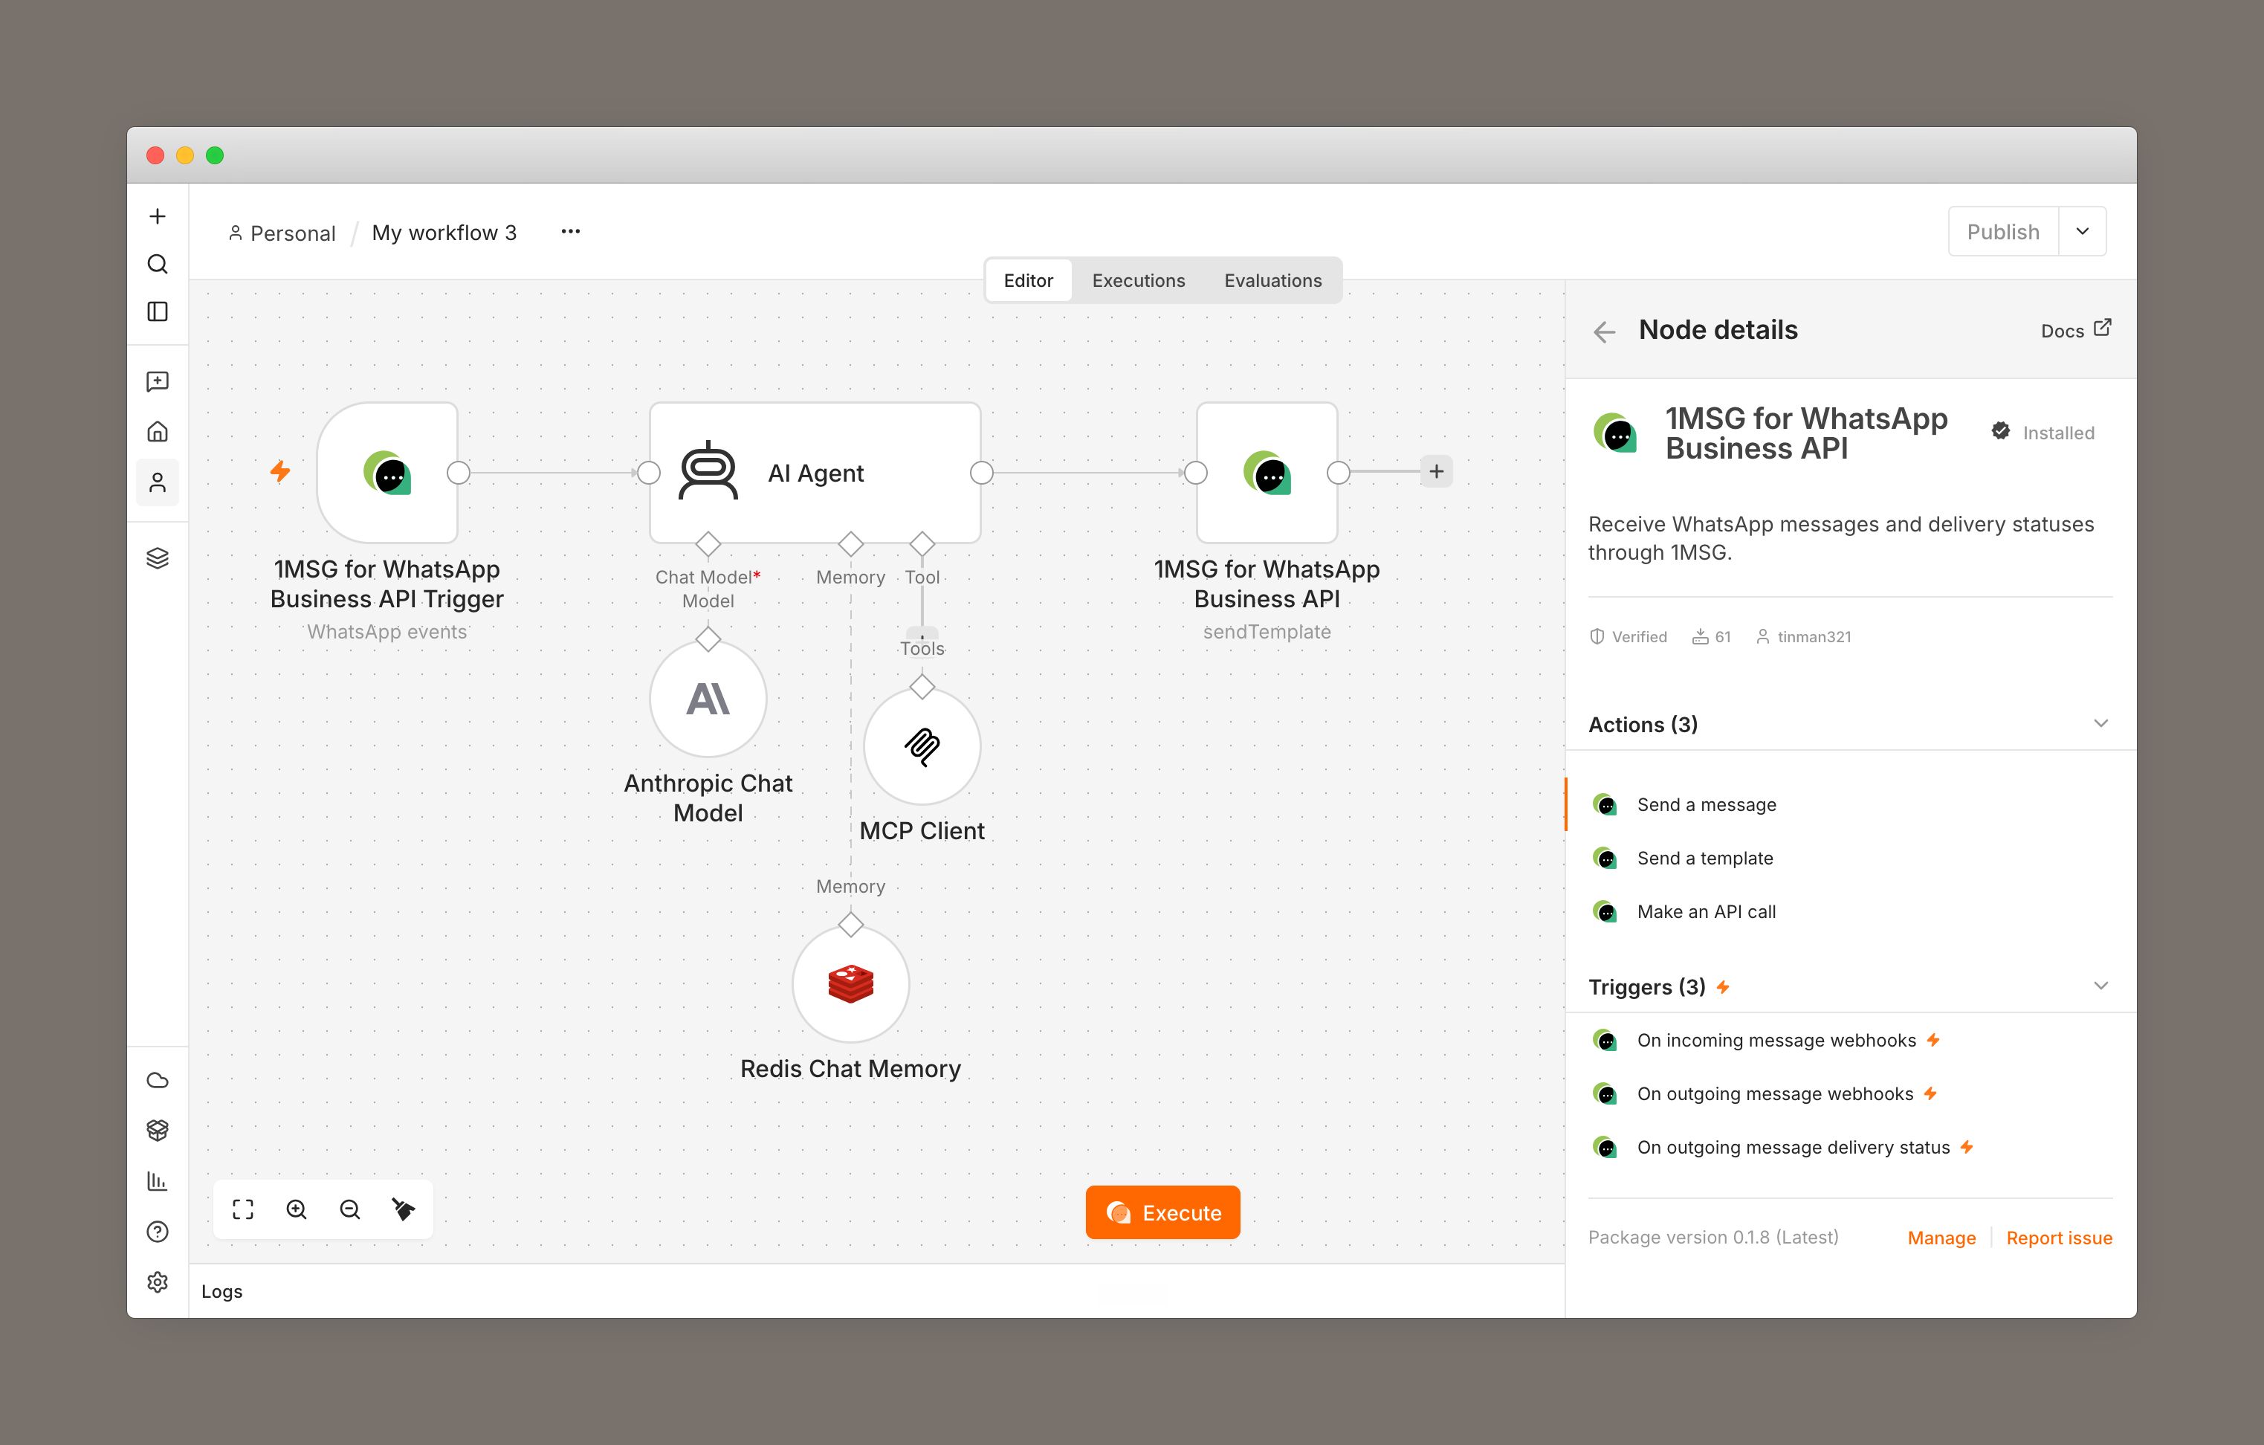Open the help question mark icon
This screenshot has width=2264, height=1445.
point(157,1232)
